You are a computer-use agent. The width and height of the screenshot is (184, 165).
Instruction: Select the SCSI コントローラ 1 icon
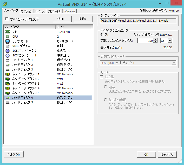(x=8, y=55)
